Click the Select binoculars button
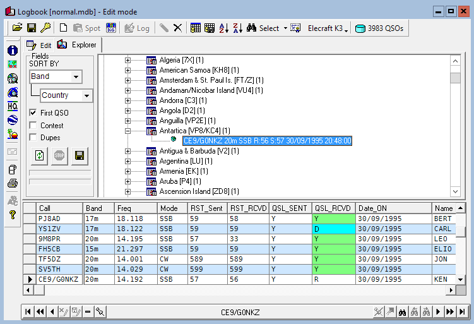 point(263,28)
